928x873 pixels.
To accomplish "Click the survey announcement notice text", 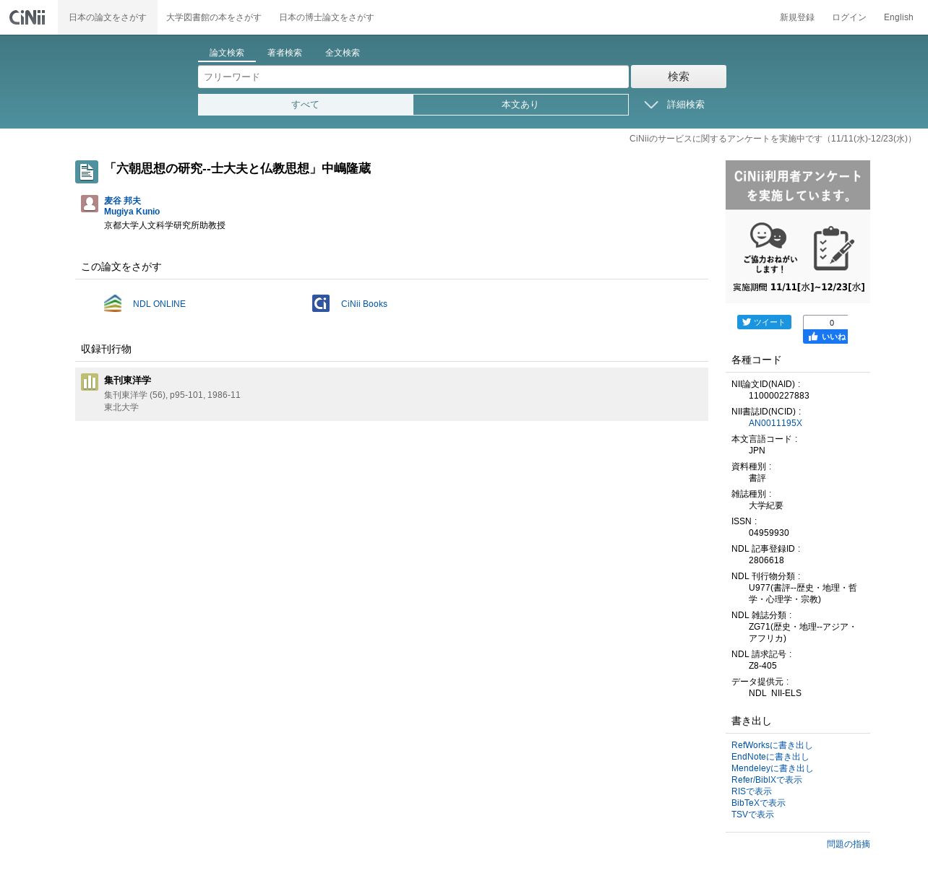I will click(772, 139).
